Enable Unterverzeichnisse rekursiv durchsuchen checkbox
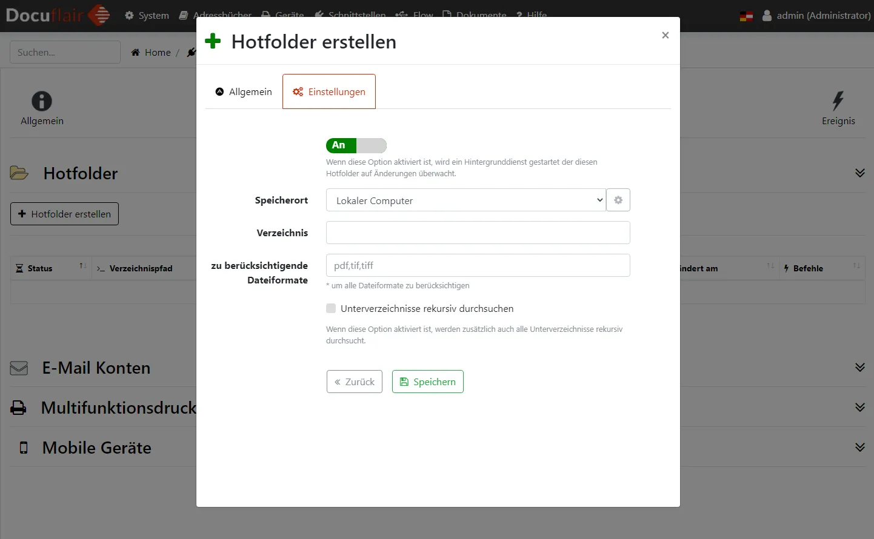874x539 pixels. (331, 308)
